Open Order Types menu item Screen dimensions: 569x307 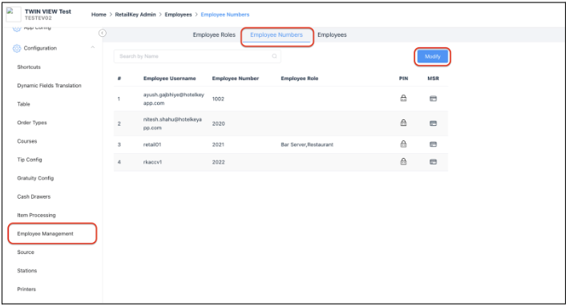click(32, 123)
